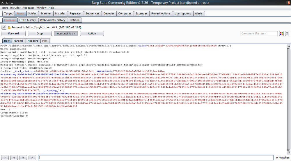
Task: Click the request pane scroll up arrow
Action: (289, 46)
